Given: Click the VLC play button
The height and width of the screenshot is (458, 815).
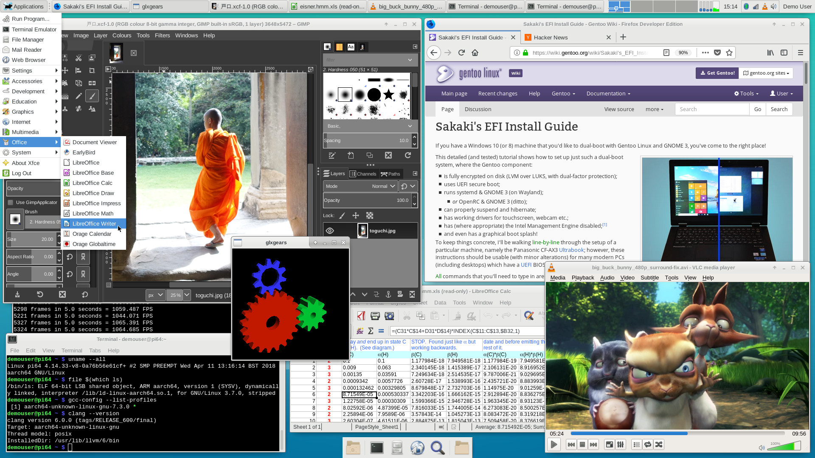Looking at the screenshot, I should tap(554, 444).
